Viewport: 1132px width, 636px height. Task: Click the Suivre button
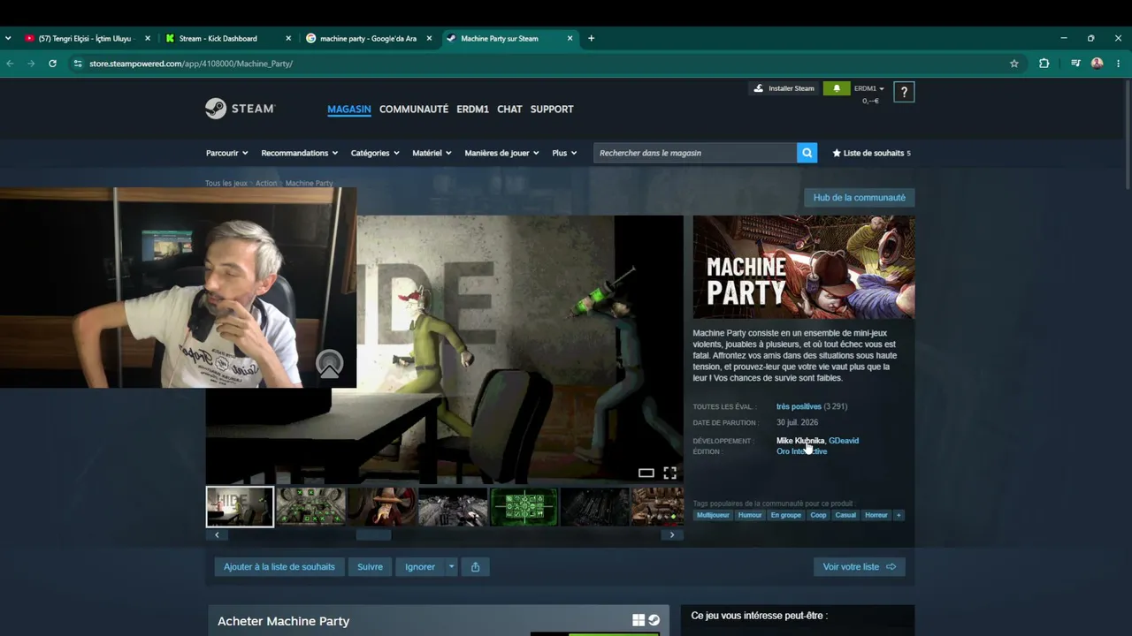pyautogui.click(x=370, y=567)
